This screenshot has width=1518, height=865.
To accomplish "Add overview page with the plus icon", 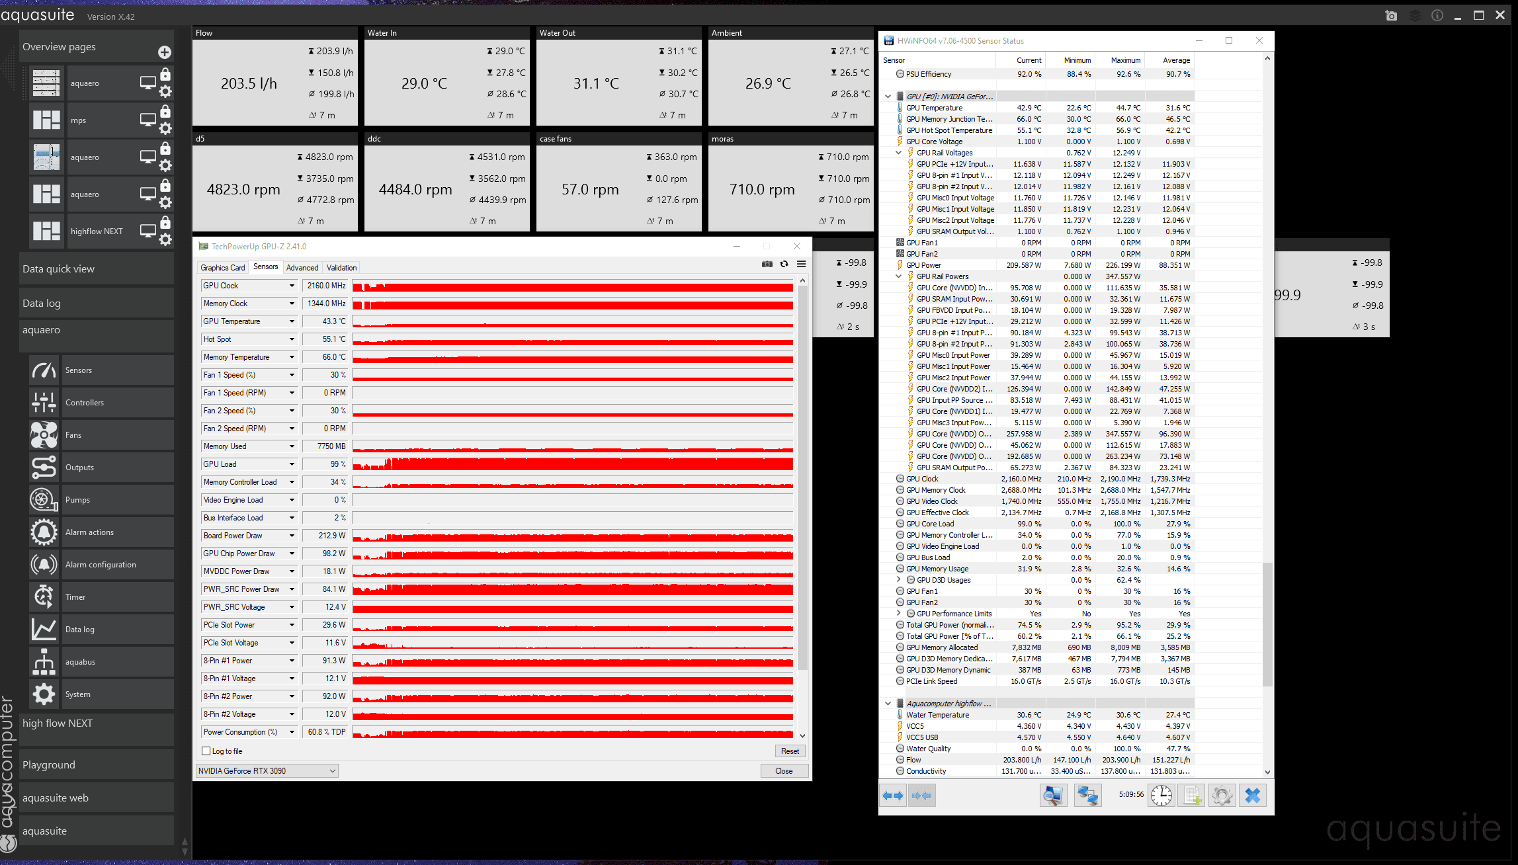I will [x=165, y=52].
